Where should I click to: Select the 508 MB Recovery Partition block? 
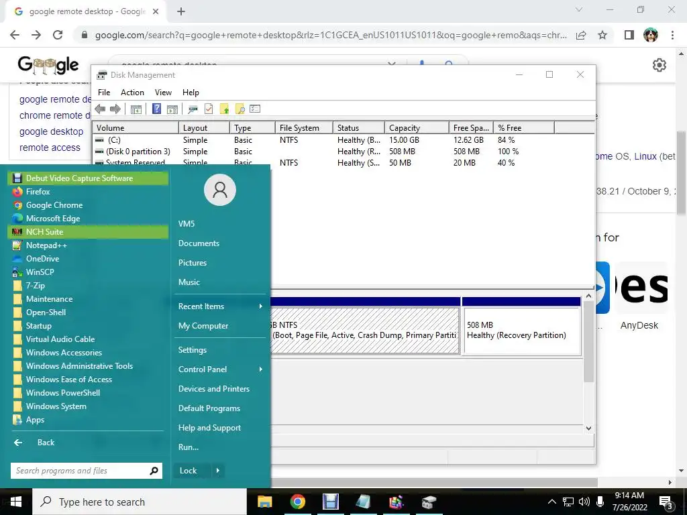tap(521, 331)
